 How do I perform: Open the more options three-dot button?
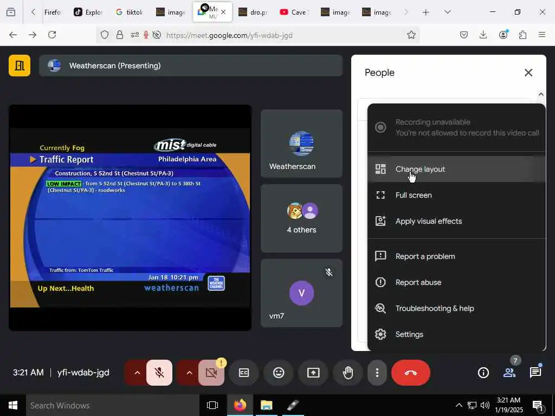(377, 373)
